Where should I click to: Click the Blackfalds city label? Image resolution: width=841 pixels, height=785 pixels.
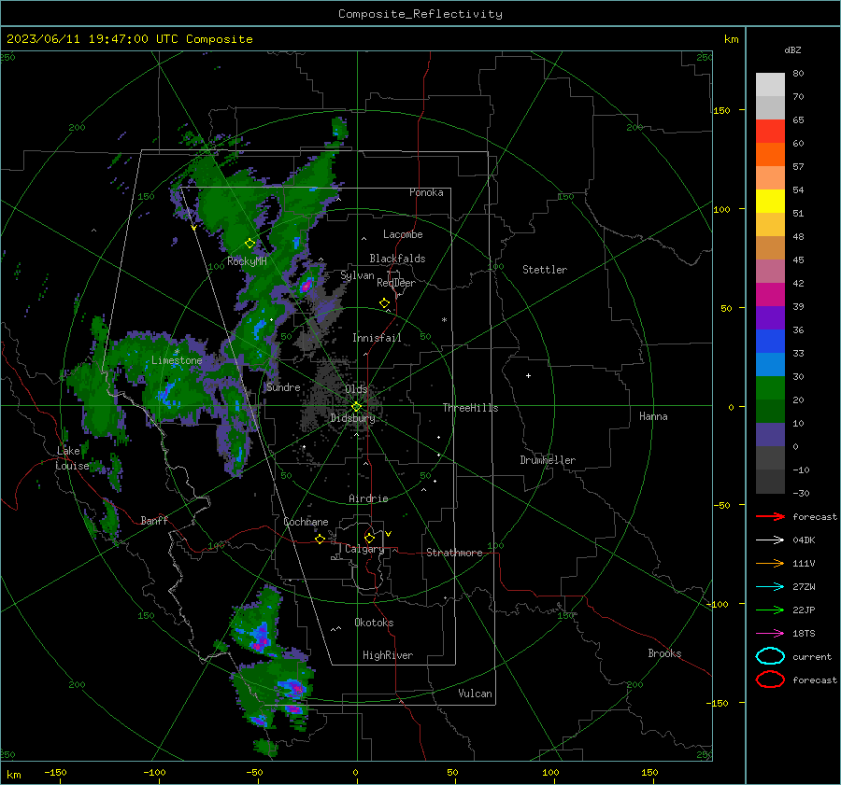[397, 259]
